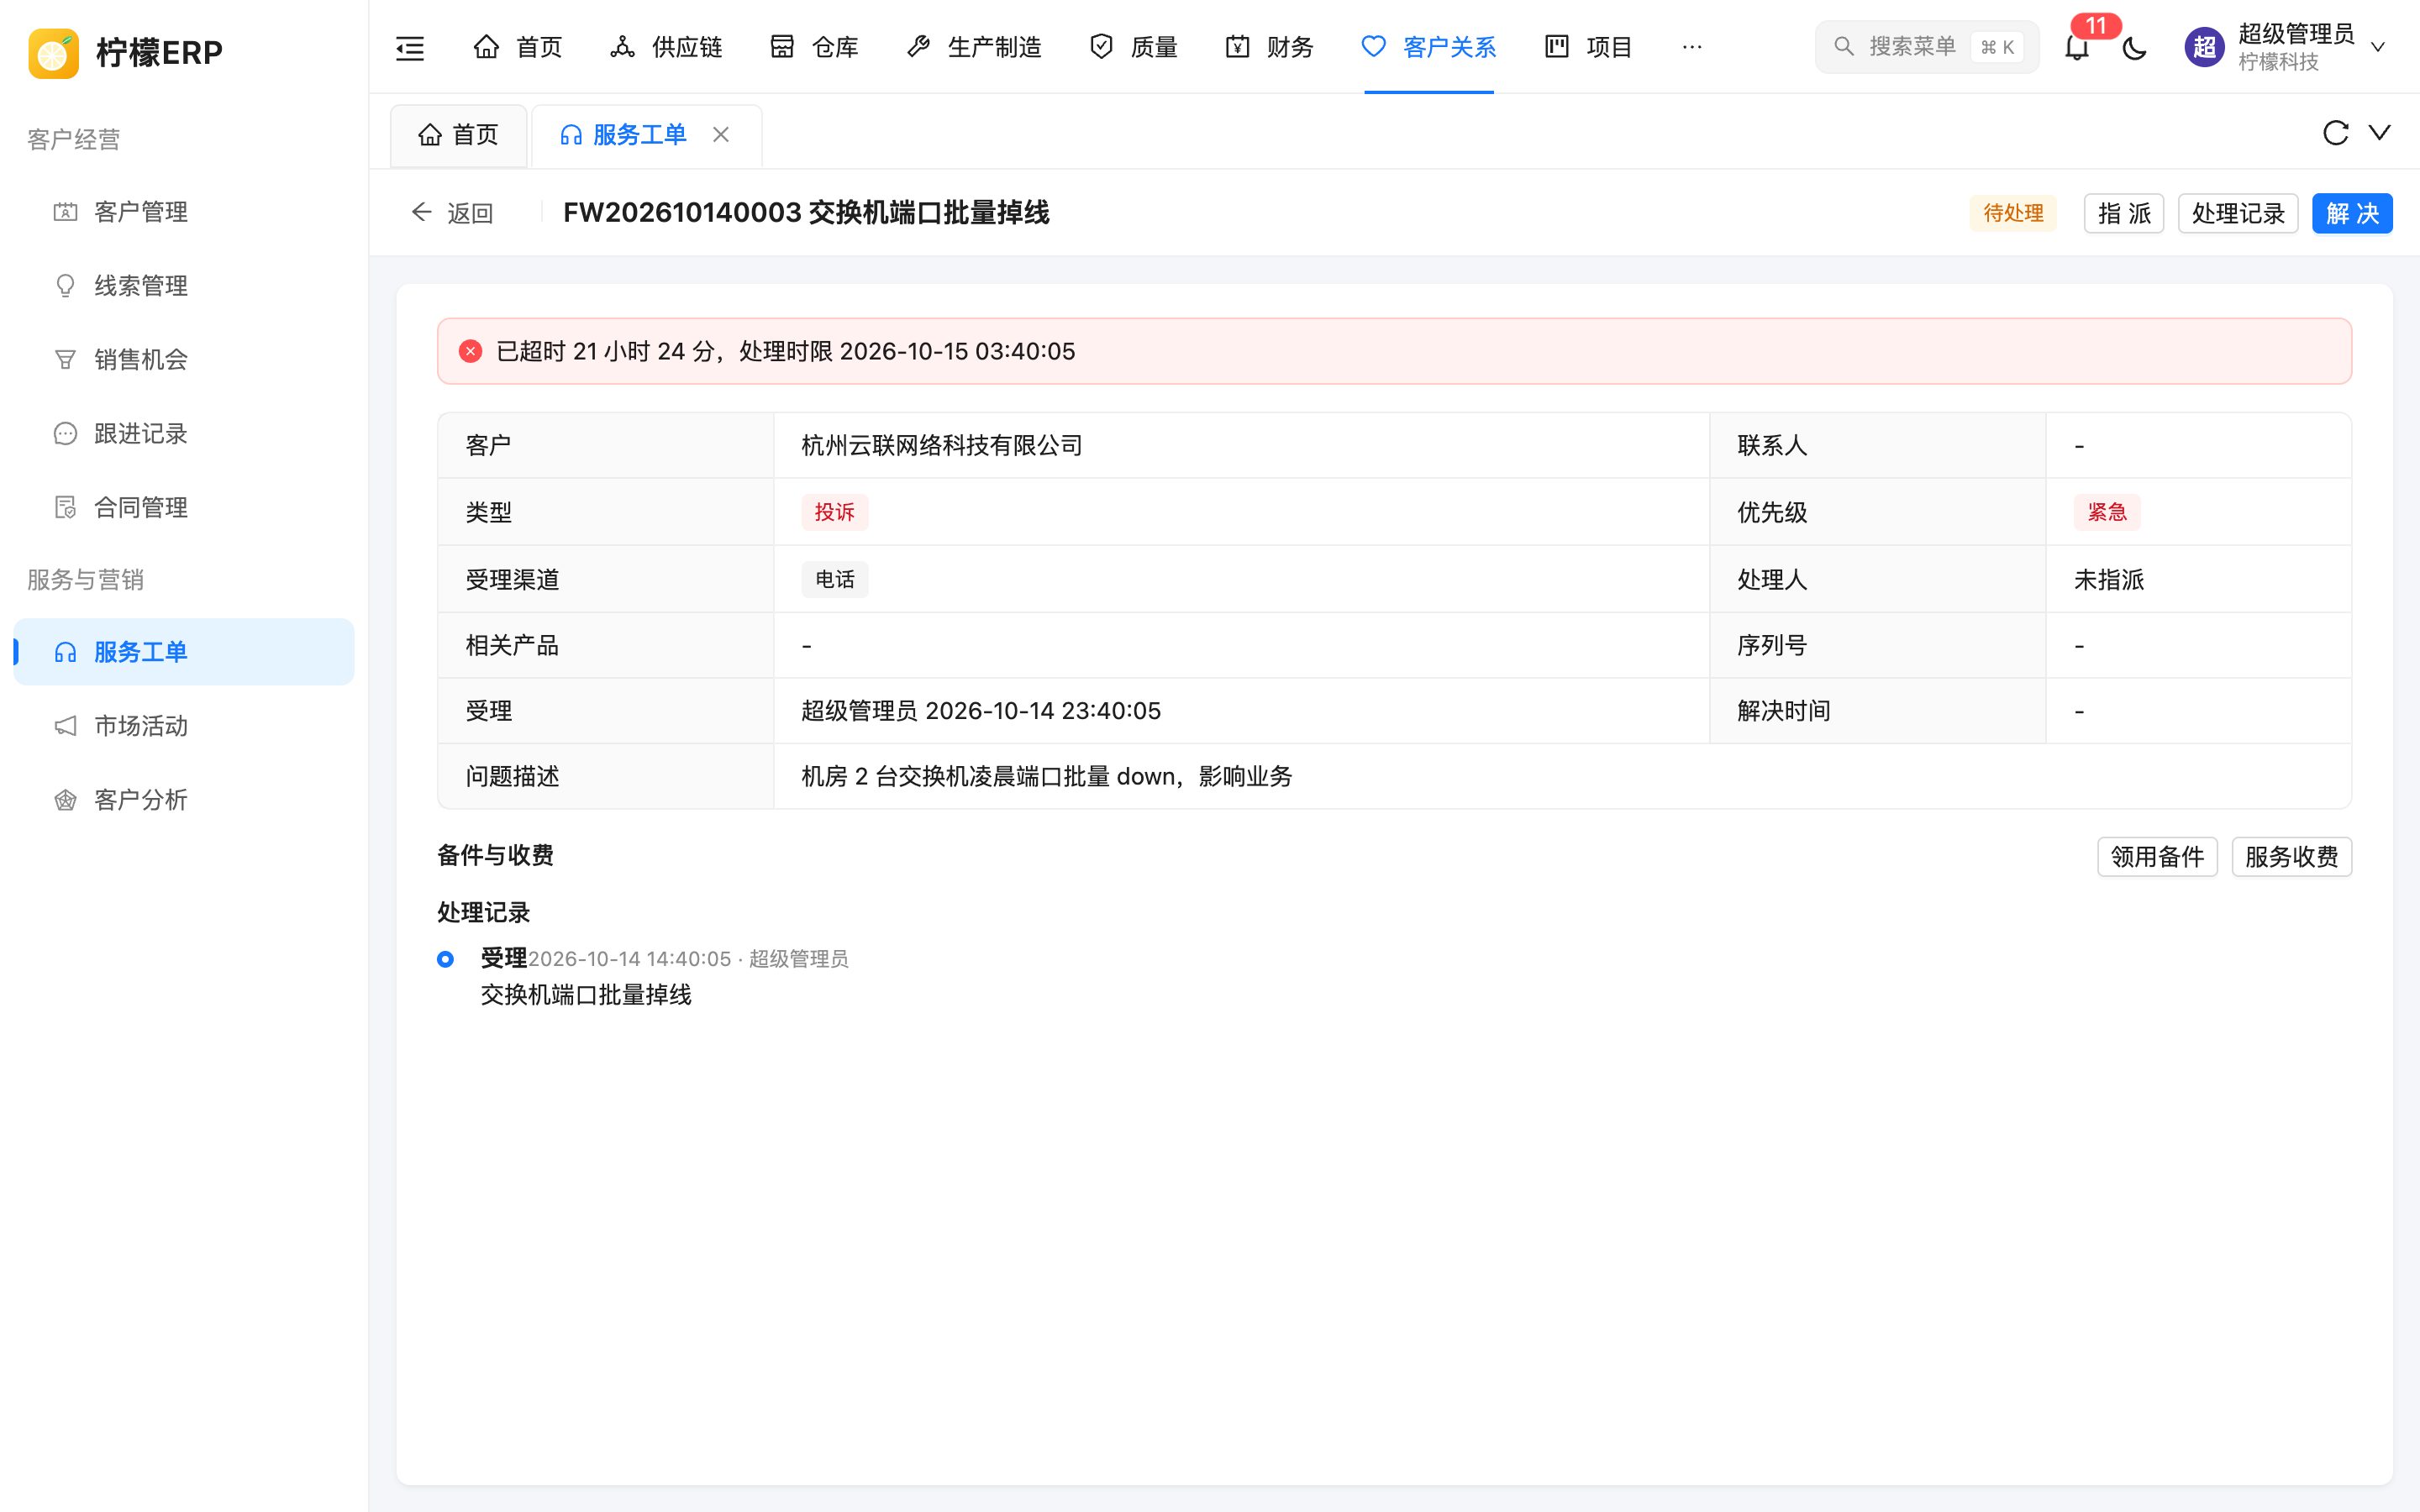Focus the 搜索菜单 search field
Image resolution: width=2420 pixels, height=1512 pixels.
(1926, 47)
